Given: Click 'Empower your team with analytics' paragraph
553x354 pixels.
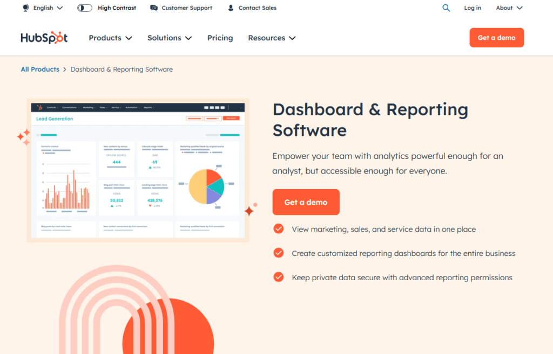Looking at the screenshot, I should 388,163.
